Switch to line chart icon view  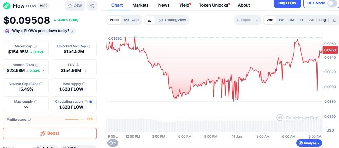click(149, 20)
